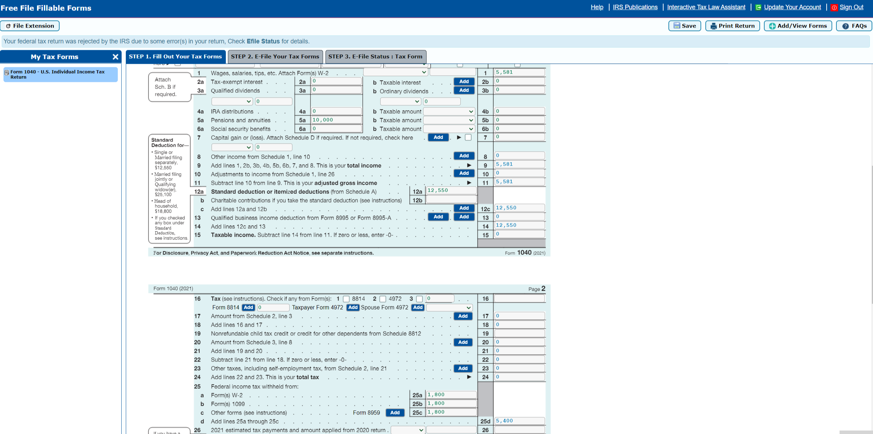The height and width of the screenshot is (434, 873).
Task: Click the line 19 child tax credit field
Action: pyautogui.click(x=520, y=333)
